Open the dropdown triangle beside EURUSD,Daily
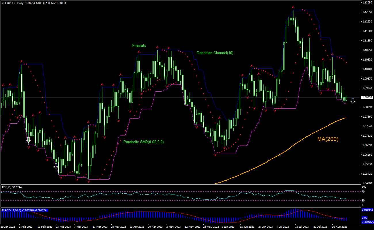374x230 pixels. tap(3, 3)
